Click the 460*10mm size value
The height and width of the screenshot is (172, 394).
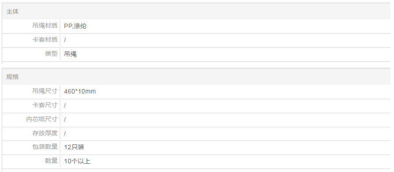click(80, 91)
